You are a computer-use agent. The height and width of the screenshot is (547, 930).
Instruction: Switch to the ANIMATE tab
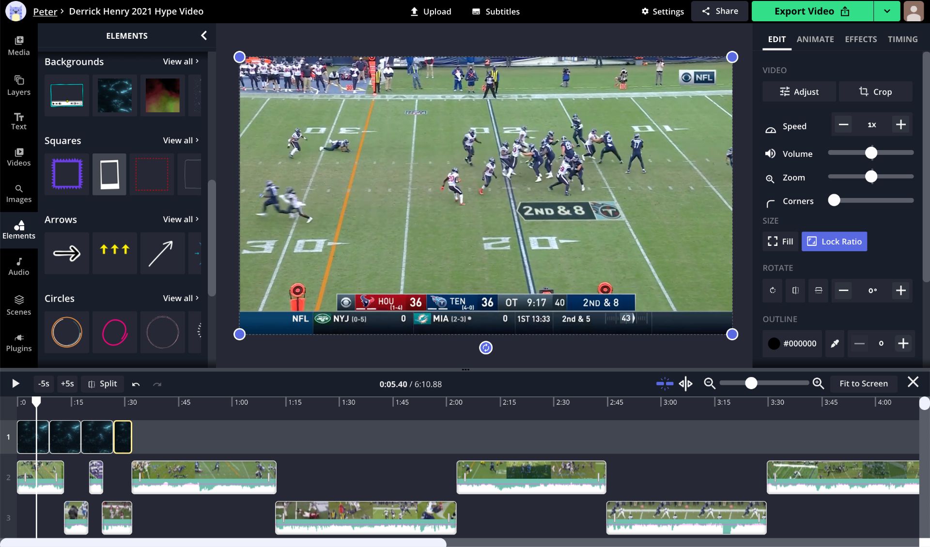coord(815,39)
